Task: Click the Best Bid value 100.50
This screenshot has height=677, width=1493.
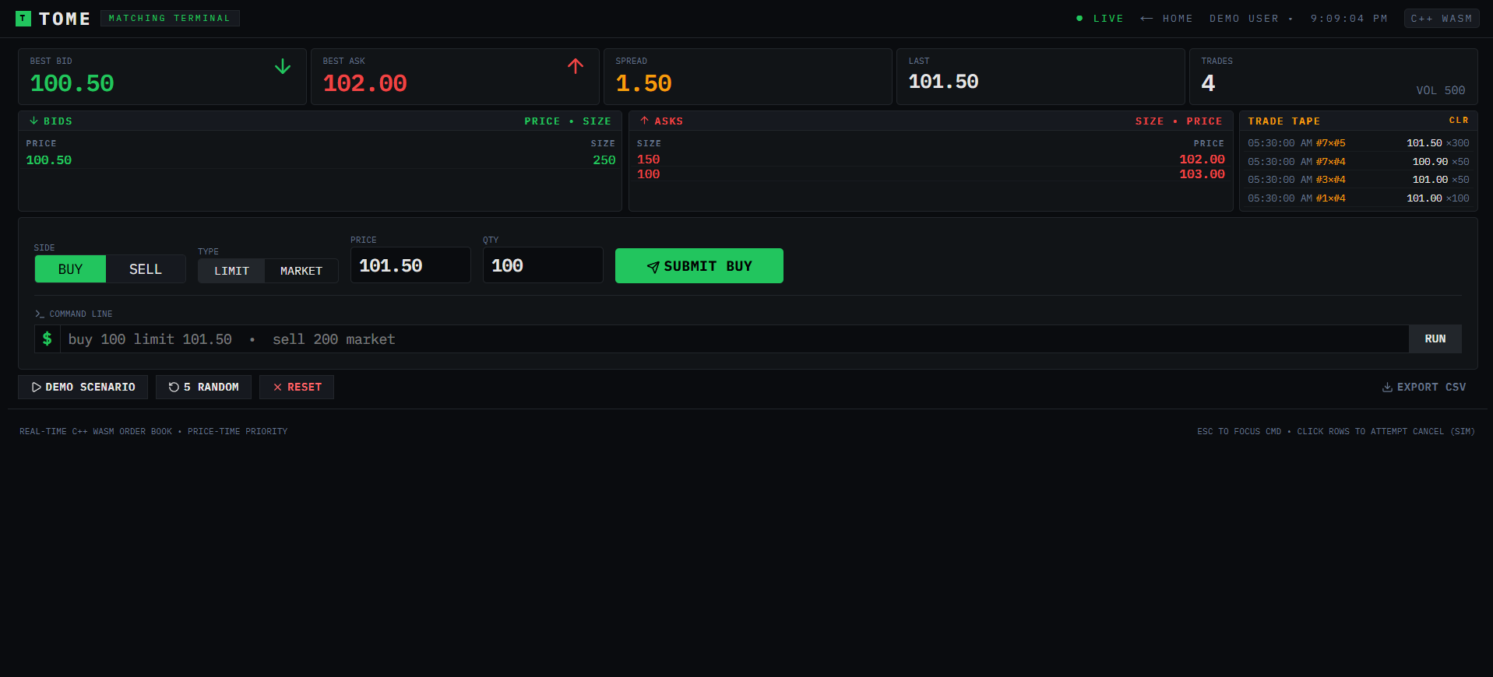Action: coord(72,83)
